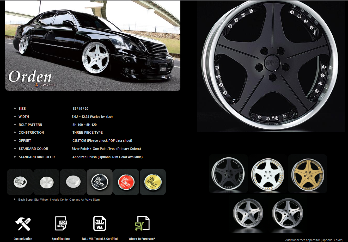Screen dimensions: 348x242
Task: Click the Orden title in banner
Action: click(x=30, y=77)
